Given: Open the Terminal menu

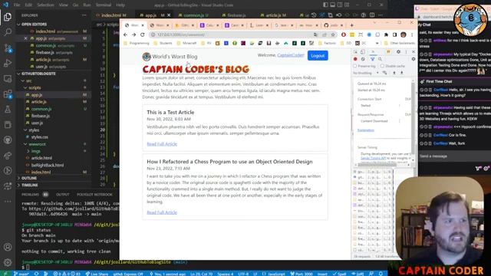Looking at the screenshot, I should pyautogui.click(x=104, y=5).
